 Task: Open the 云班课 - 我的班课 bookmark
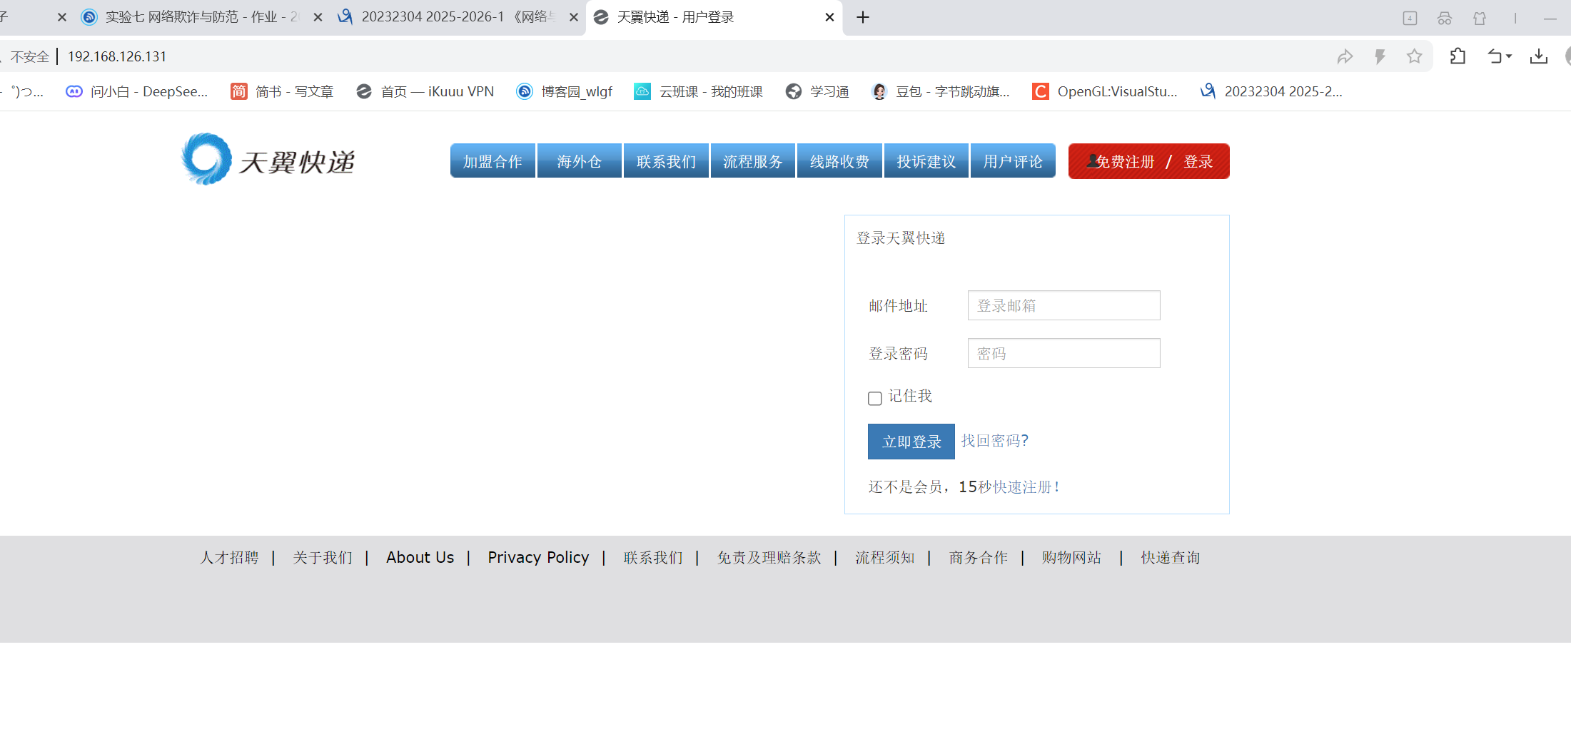coord(698,91)
